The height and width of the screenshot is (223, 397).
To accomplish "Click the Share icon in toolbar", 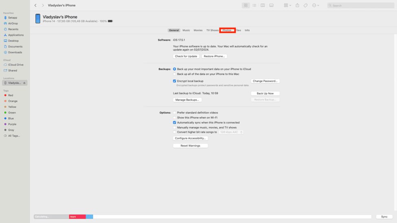I will (x=297, y=5).
